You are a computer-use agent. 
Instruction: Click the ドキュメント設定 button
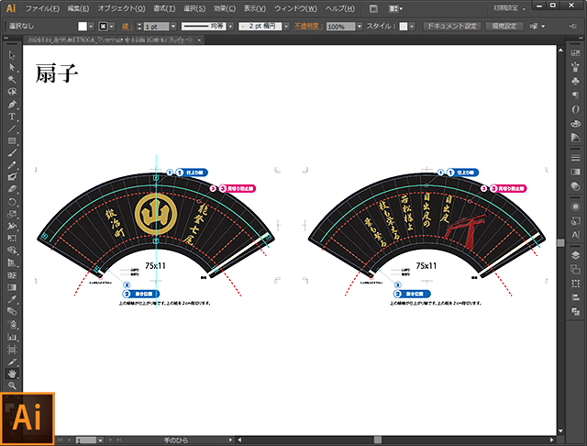click(451, 27)
